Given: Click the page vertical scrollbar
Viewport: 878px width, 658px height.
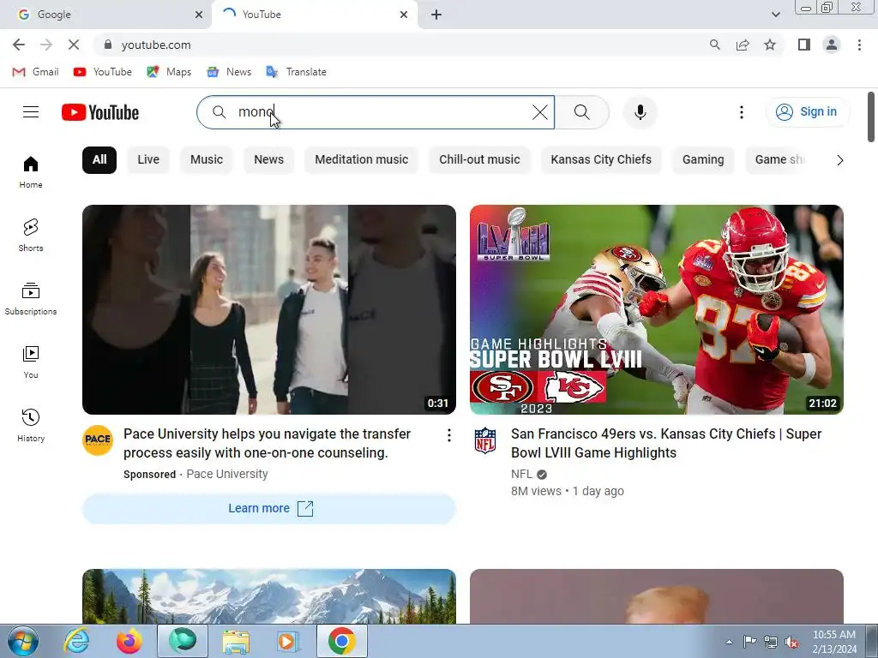Looking at the screenshot, I should pos(871,117).
